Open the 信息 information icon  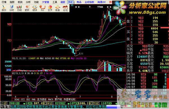point(57,8)
